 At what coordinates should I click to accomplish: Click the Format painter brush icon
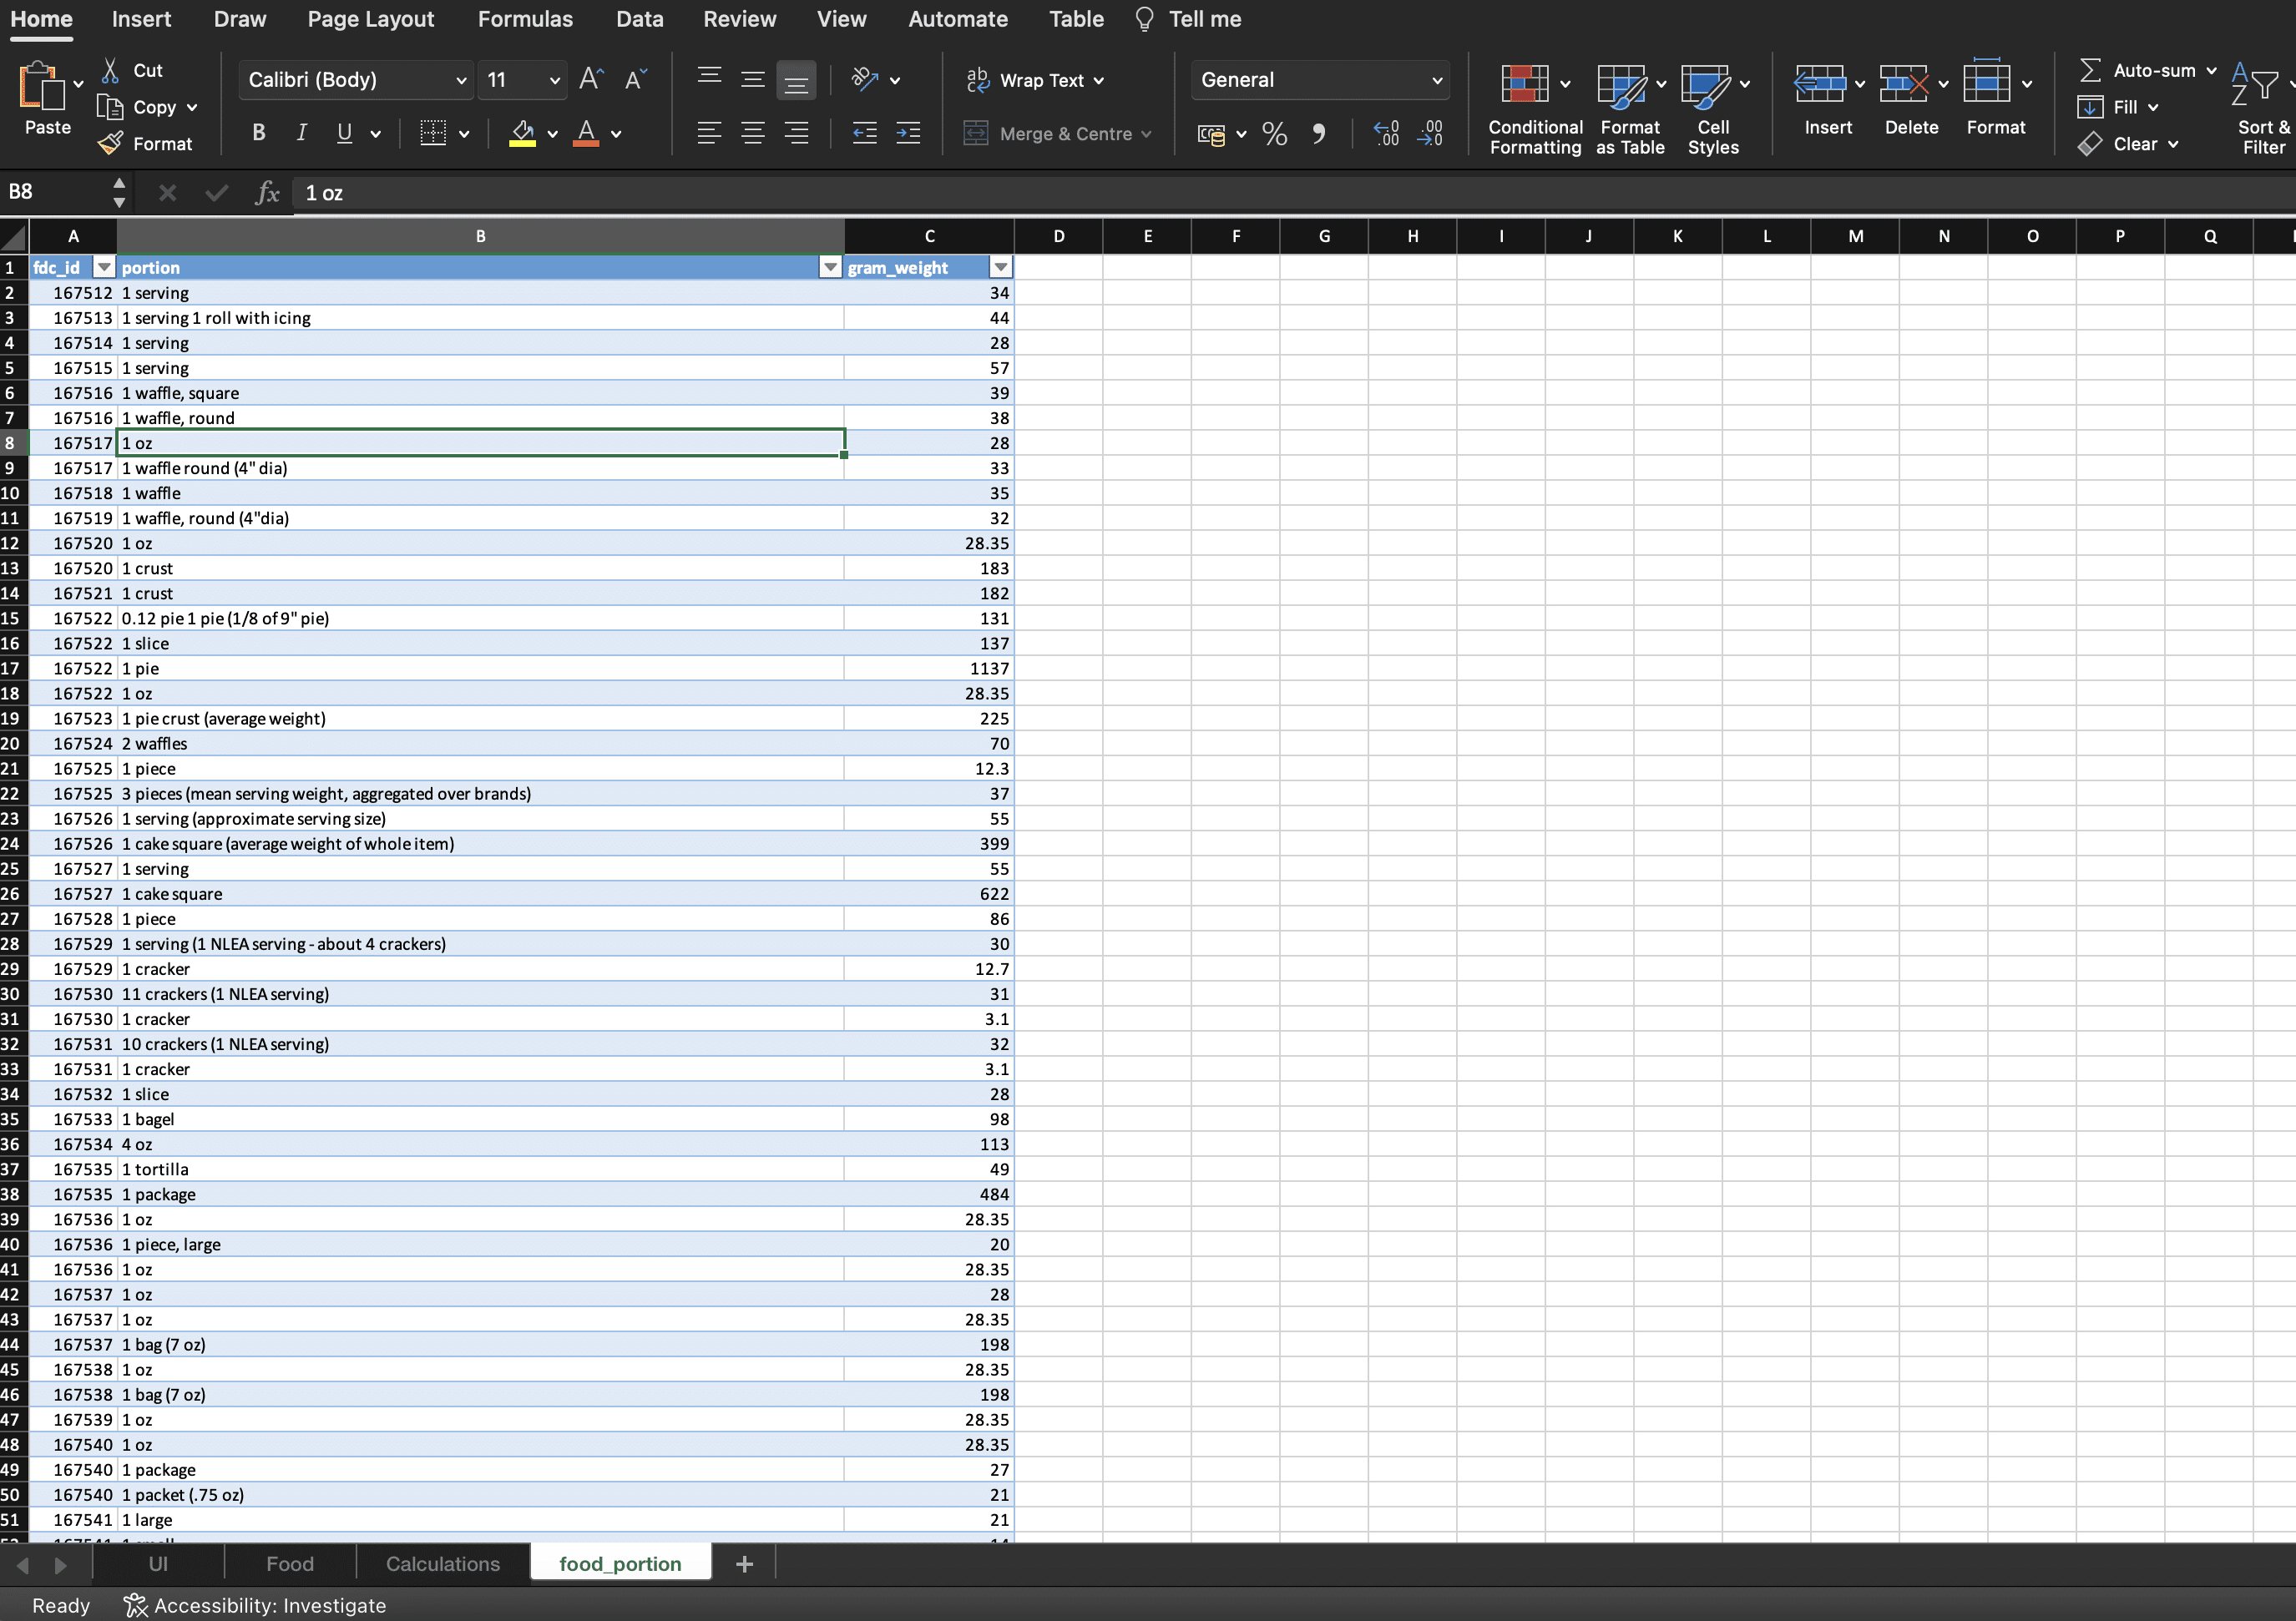(111, 144)
